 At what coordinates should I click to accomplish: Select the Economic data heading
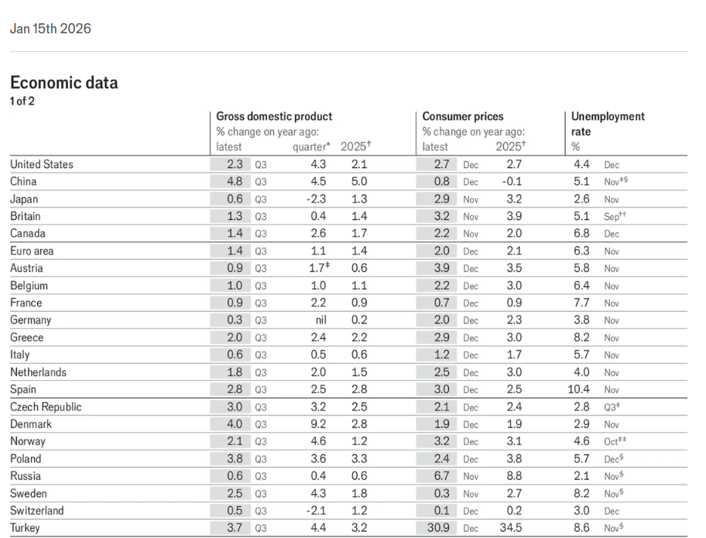coord(64,83)
